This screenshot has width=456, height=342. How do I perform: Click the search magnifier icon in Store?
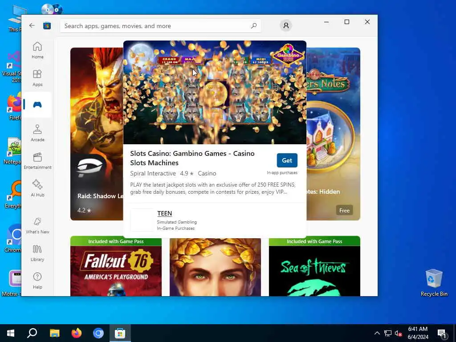(x=253, y=26)
